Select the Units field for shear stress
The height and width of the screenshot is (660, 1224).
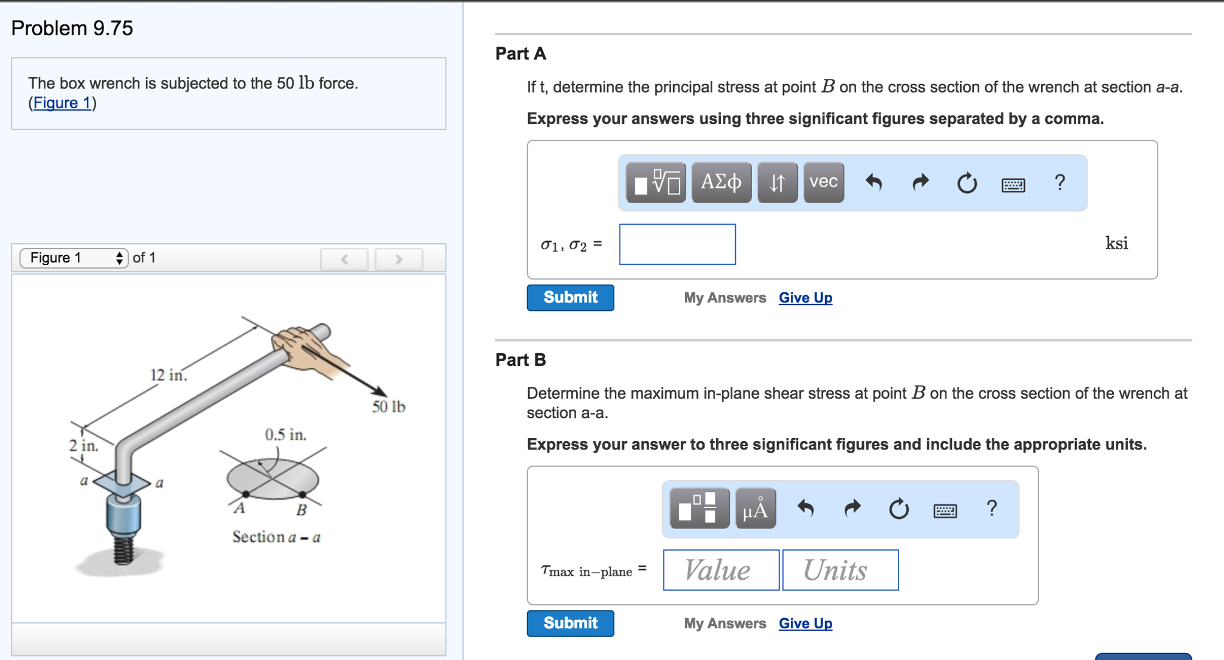840,569
